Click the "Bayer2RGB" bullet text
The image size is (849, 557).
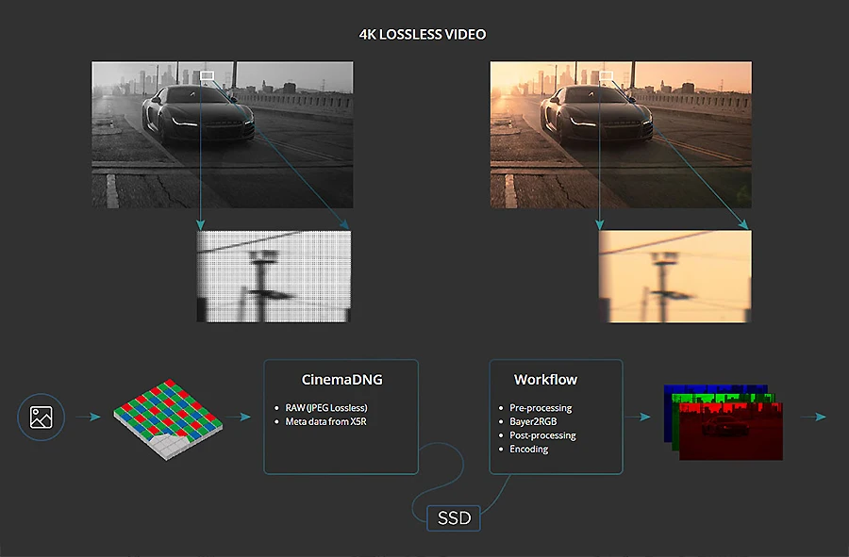coord(533,421)
